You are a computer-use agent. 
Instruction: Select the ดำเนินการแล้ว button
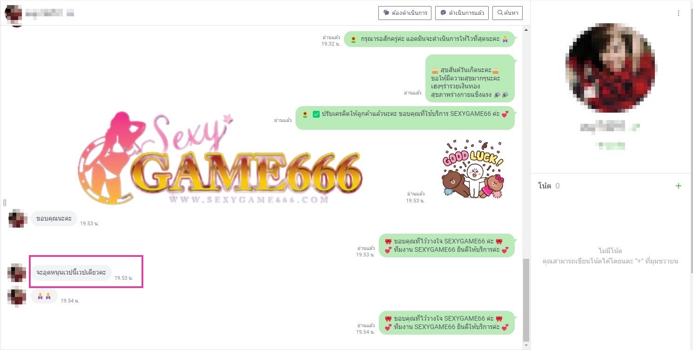coord(462,13)
